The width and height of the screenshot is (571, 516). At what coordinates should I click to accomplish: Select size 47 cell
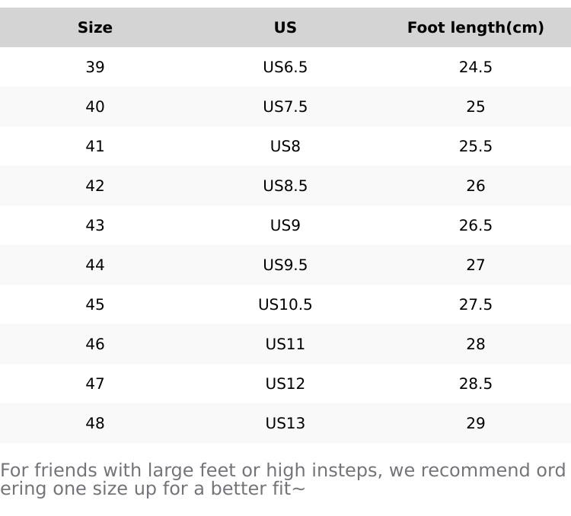(95, 384)
